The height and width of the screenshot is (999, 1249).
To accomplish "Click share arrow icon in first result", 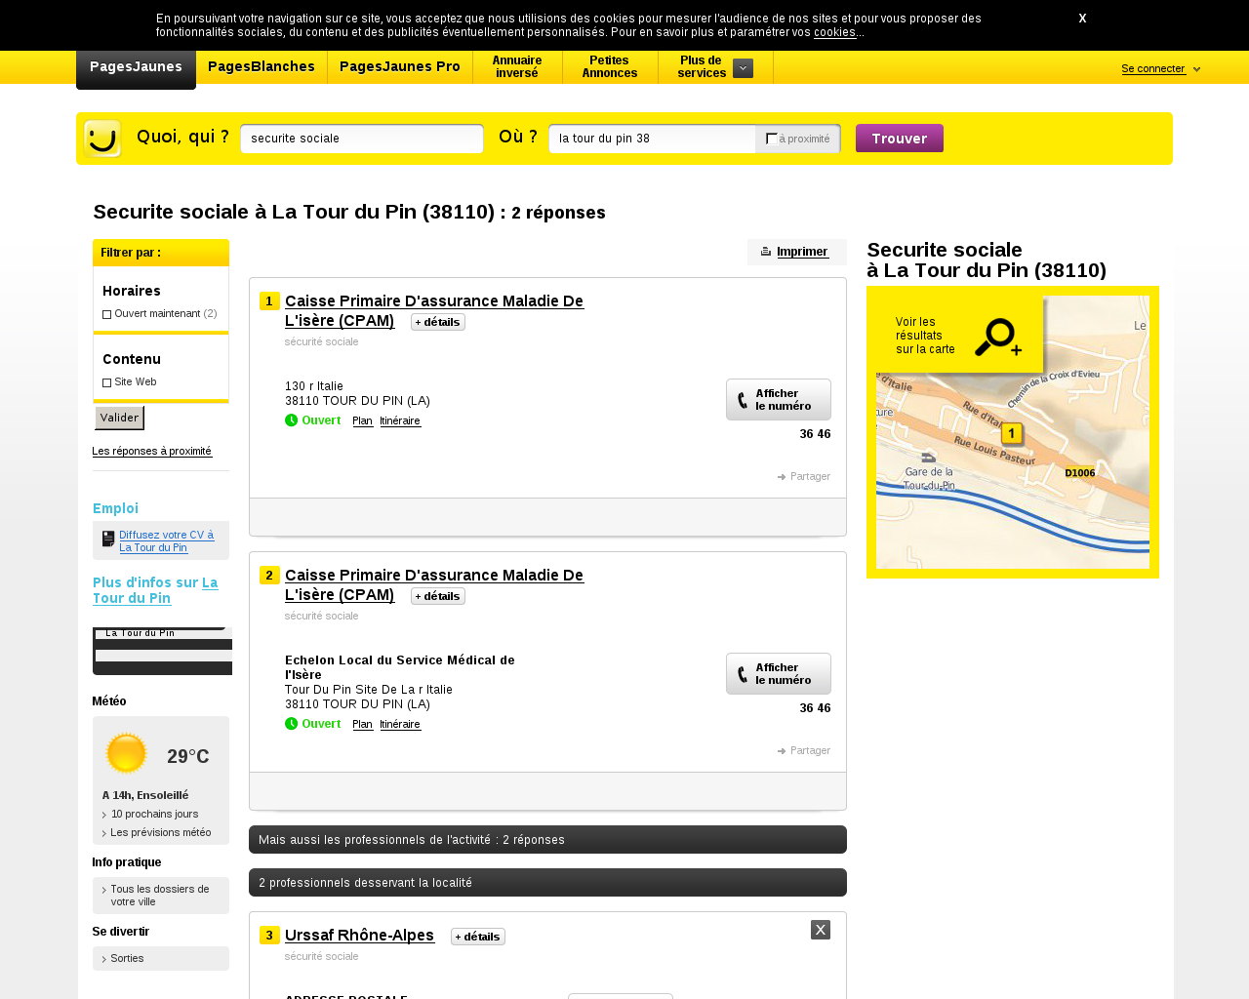I will point(782,477).
